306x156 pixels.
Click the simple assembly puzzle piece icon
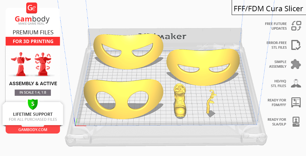click(296, 64)
